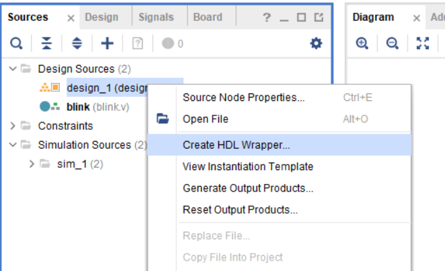
Task: Open the Board tab
Action: pyautogui.click(x=208, y=17)
